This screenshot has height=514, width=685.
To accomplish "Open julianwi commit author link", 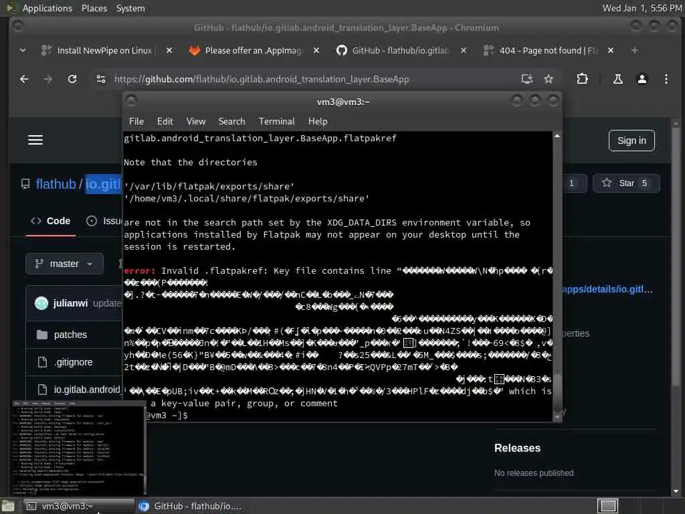I will [70, 303].
